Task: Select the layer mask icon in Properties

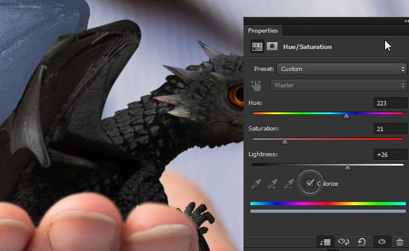Action: pos(272,46)
